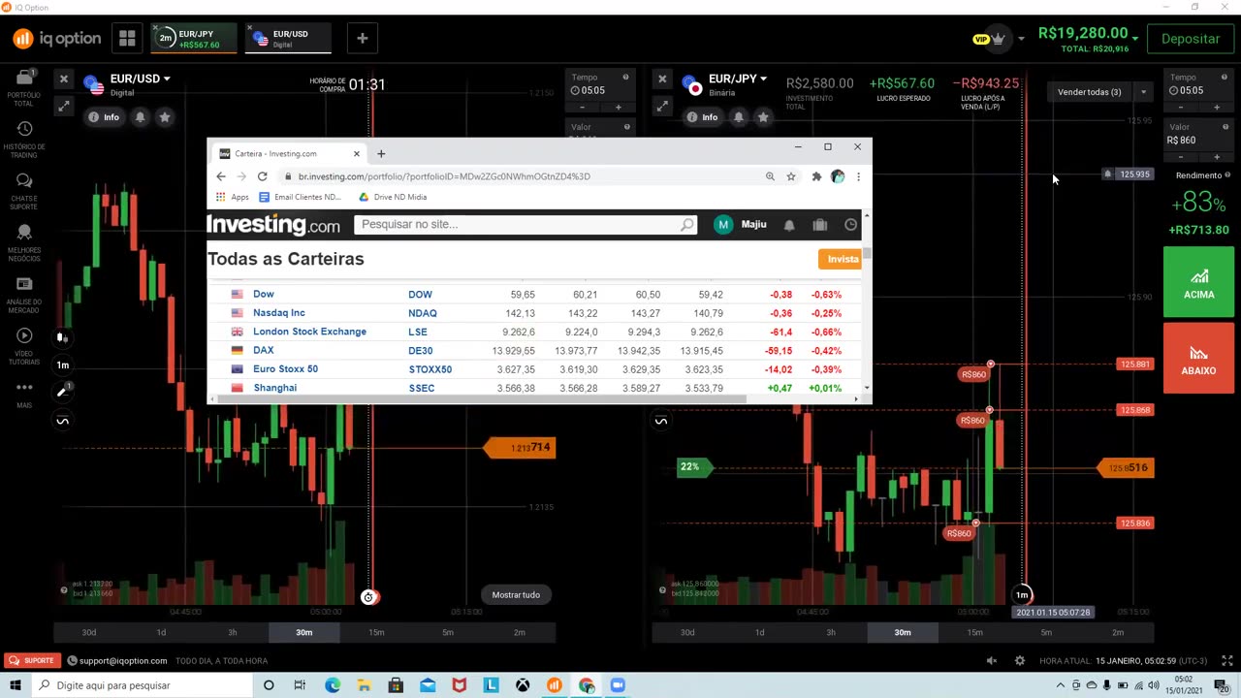Expand the EUR/JPY chart to fullscreen
The width and height of the screenshot is (1241, 698).
click(662, 106)
